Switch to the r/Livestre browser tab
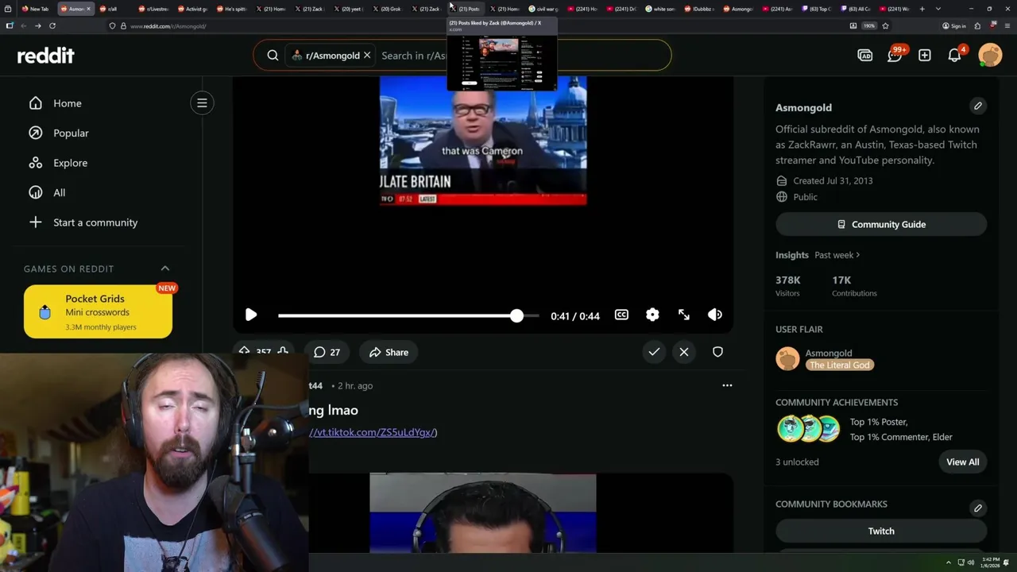1017x572 pixels. tap(153, 9)
